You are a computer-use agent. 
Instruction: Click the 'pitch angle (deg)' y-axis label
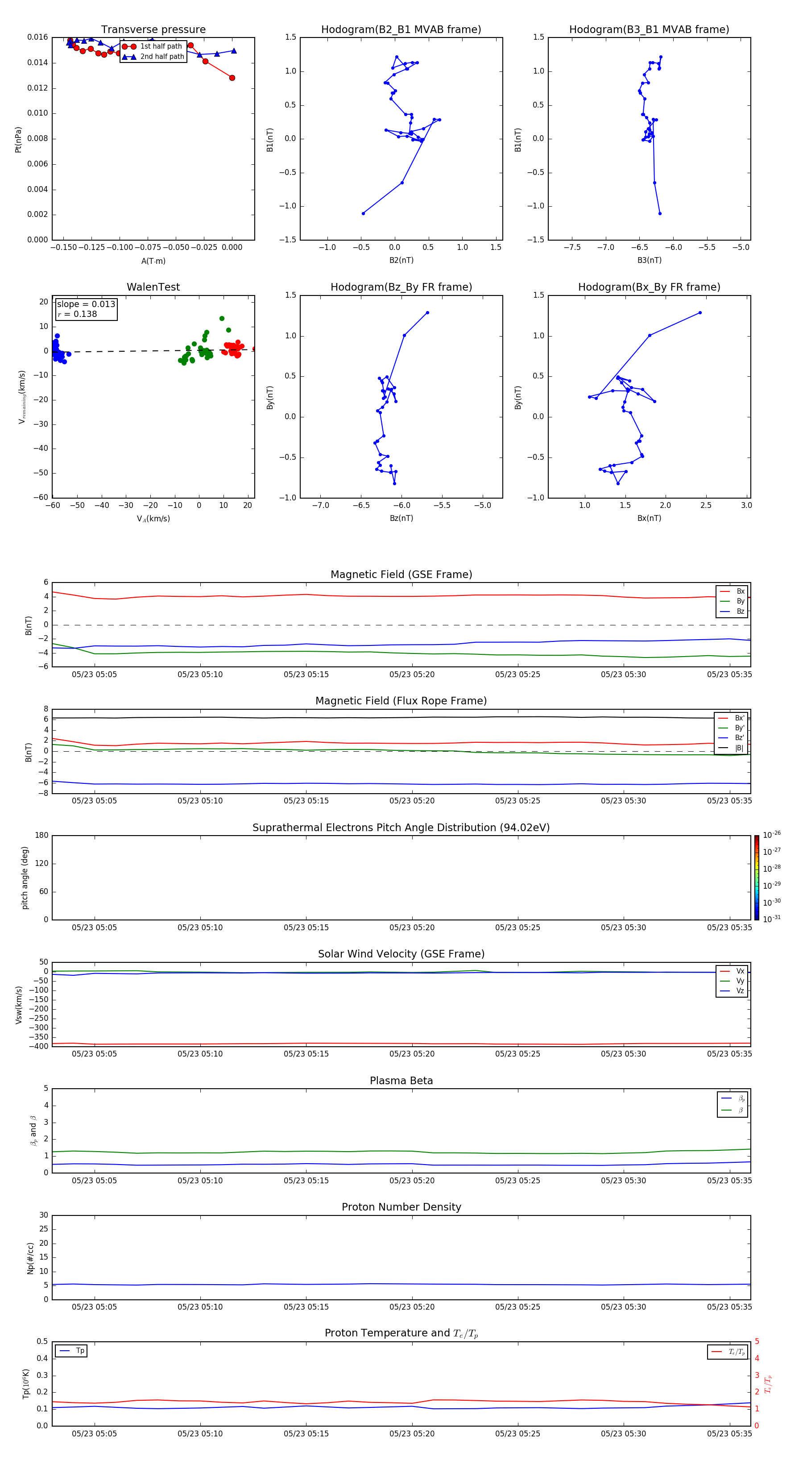tap(25, 878)
